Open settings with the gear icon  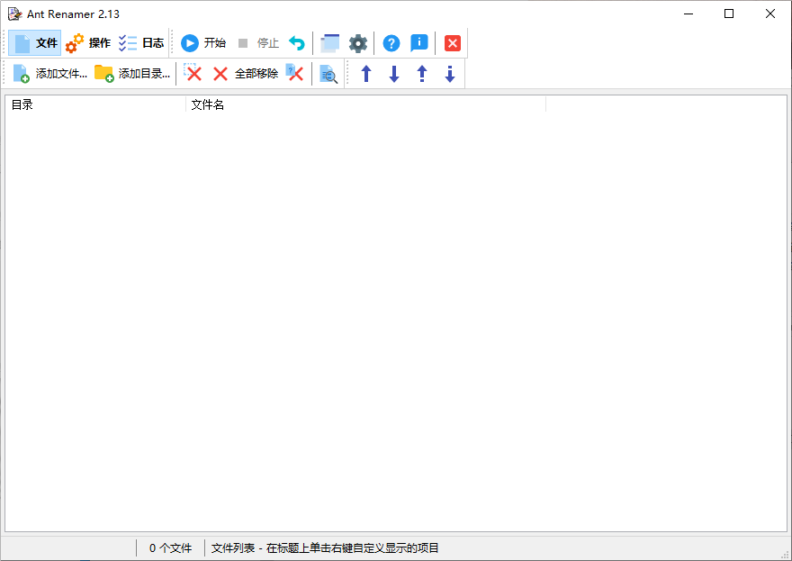point(358,43)
